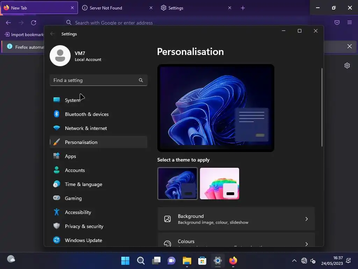Click the back arrow in Settings window
This screenshot has height=269, width=358.
pyautogui.click(x=52, y=34)
